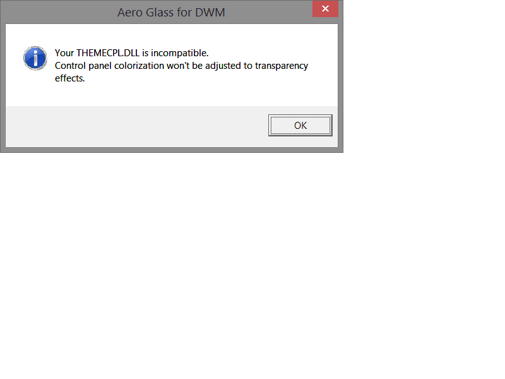This screenshot has width=505, height=379.
Task: Close the Aero Glass for DWM dialog
Action: click(x=325, y=9)
